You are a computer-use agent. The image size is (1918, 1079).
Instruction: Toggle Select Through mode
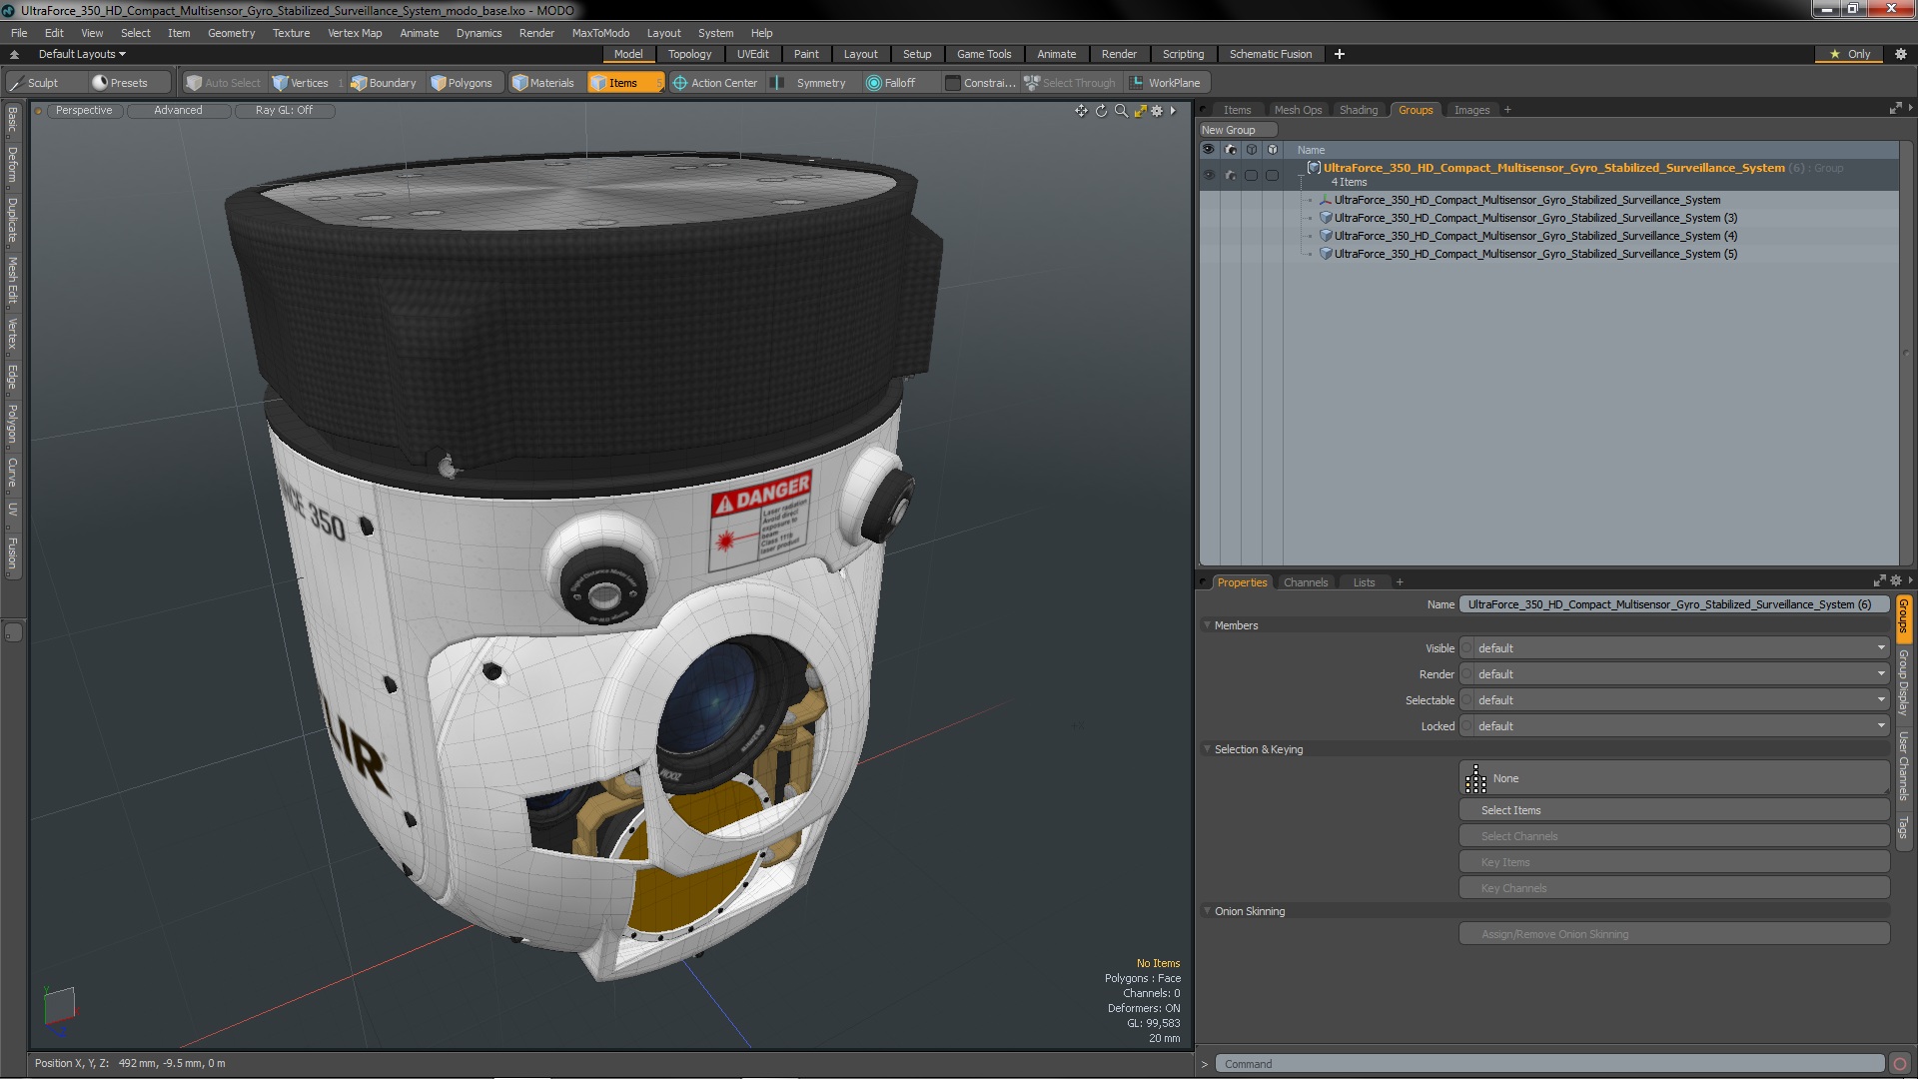pos(1070,83)
